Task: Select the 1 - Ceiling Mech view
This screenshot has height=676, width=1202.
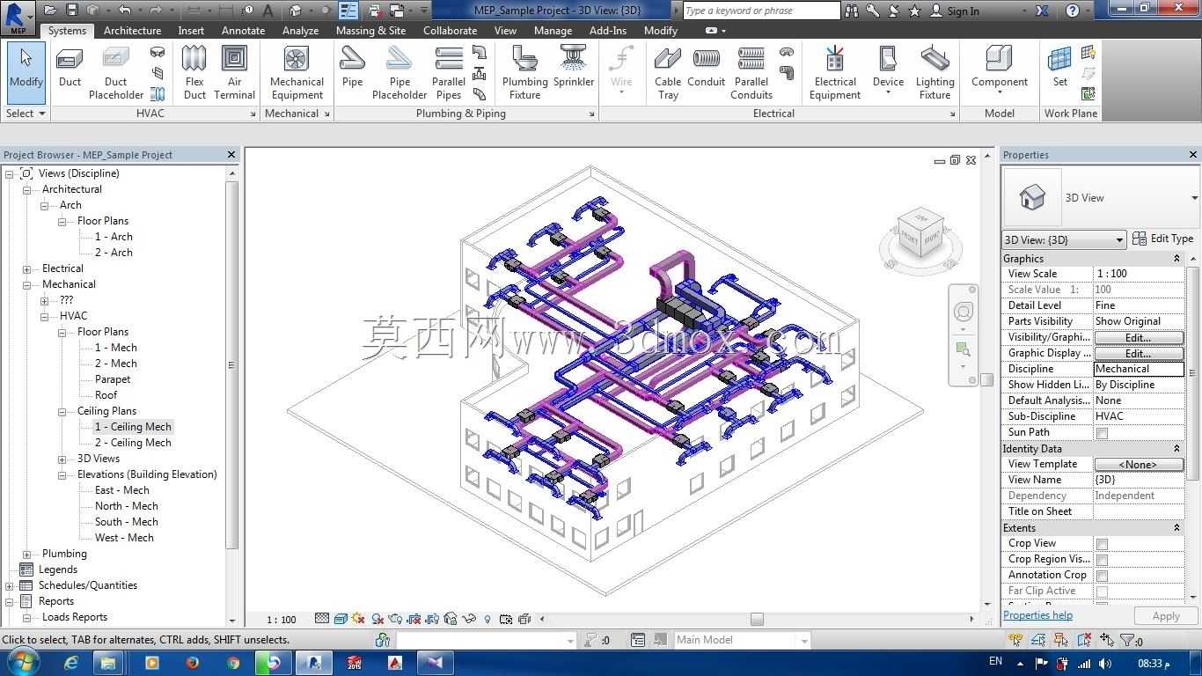Action: [133, 427]
